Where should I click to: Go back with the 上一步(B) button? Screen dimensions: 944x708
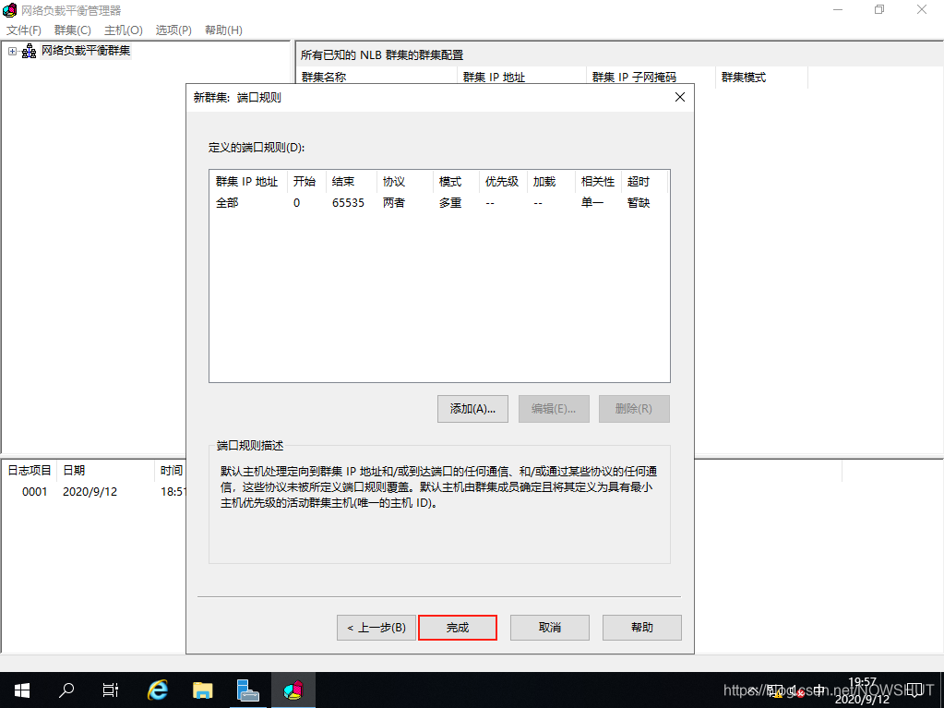coord(376,628)
